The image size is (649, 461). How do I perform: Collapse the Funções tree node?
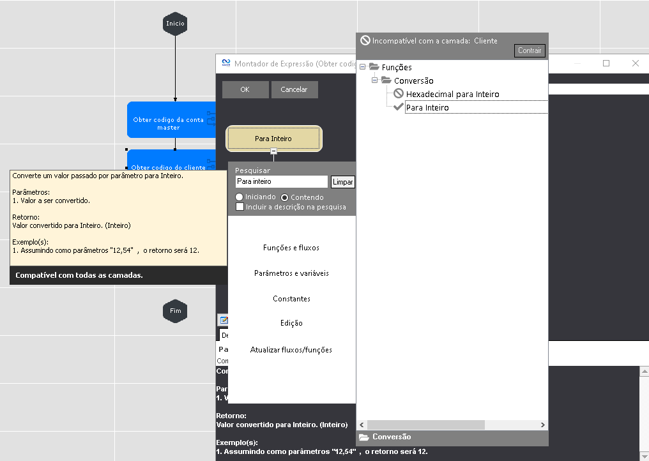[x=363, y=67]
